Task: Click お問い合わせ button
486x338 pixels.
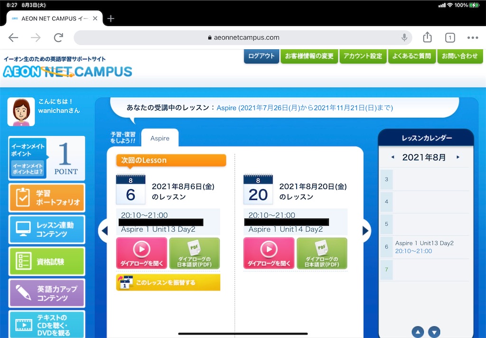Action: (460, 56)
